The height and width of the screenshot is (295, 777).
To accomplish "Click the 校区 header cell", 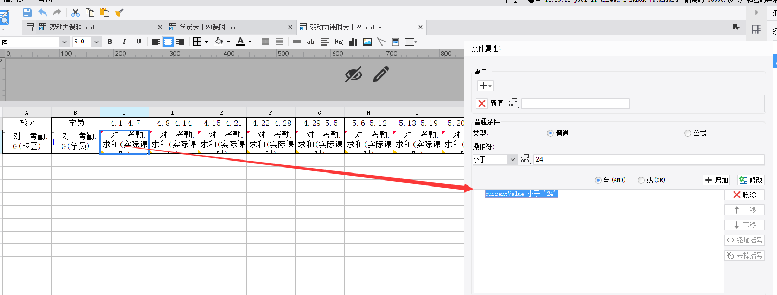I will coord(27,123).
